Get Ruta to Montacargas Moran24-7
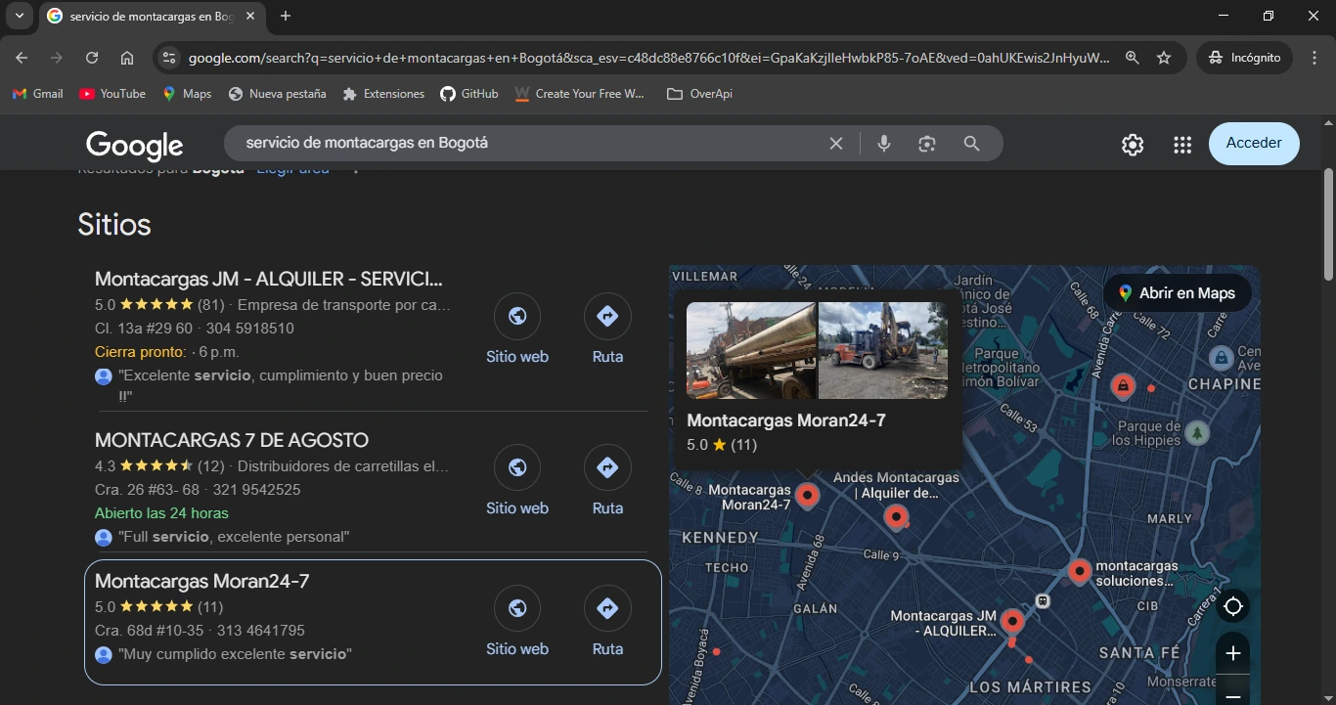 [x=607, y=622]
